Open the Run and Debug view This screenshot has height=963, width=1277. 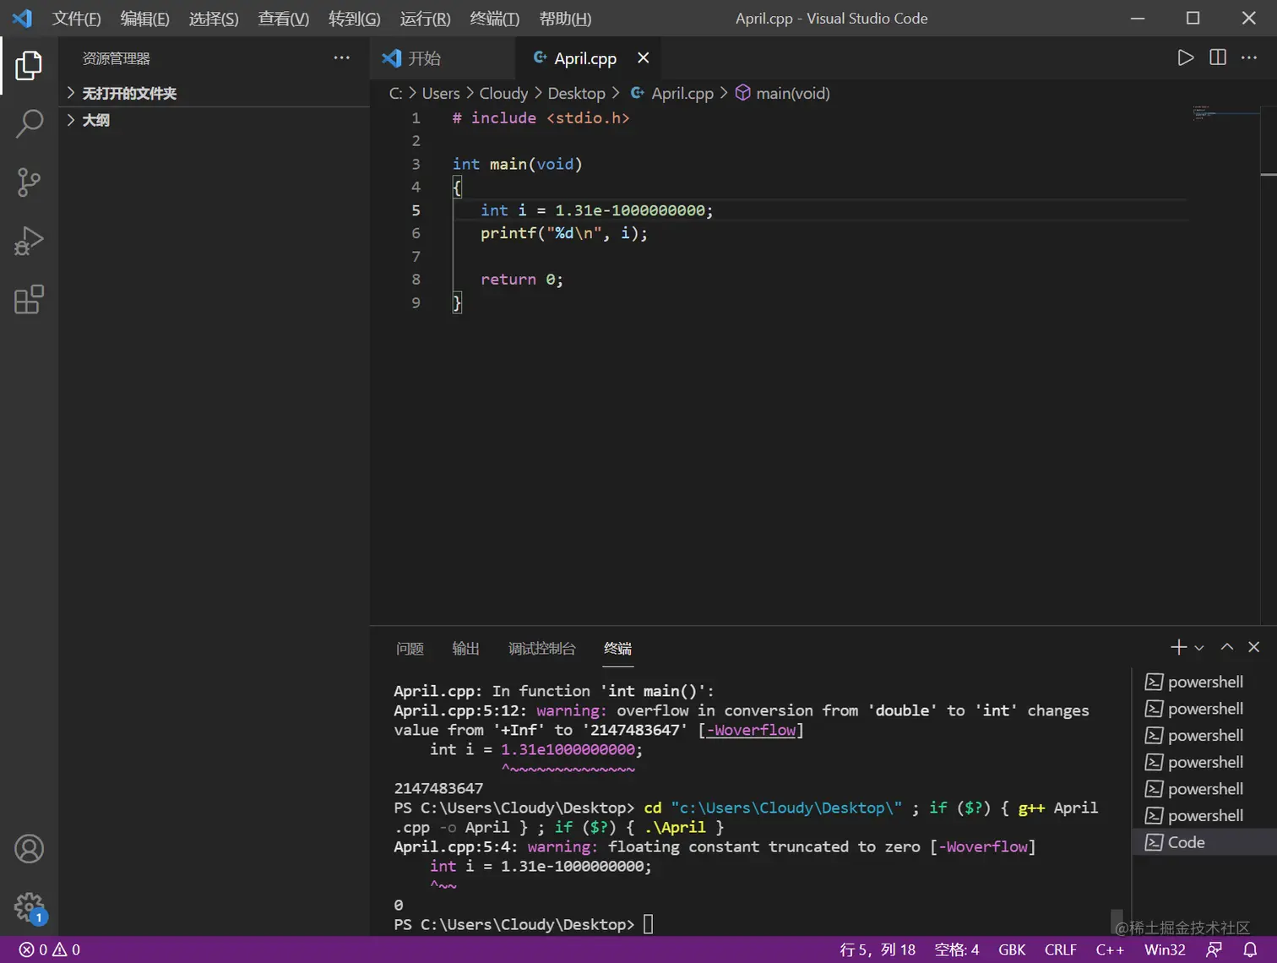coord(29,241)
